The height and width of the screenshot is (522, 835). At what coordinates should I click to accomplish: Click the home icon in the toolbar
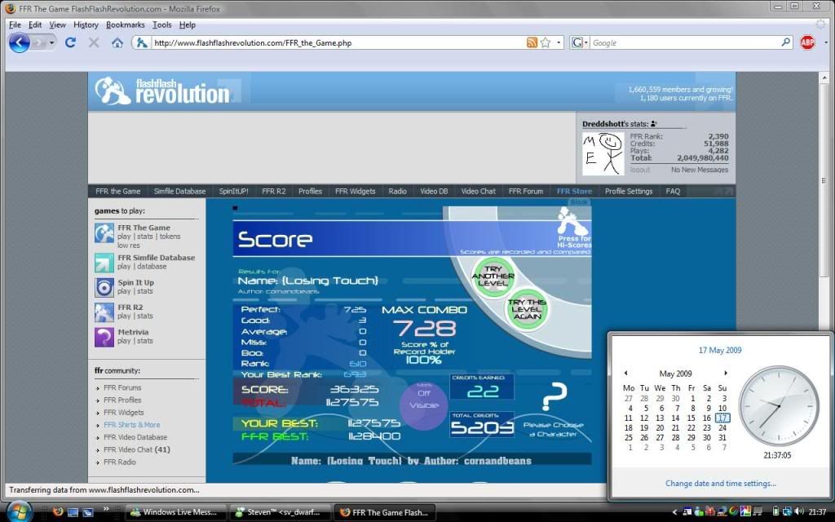(x=117, y=42)
